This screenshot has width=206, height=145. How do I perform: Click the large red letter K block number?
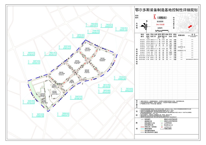tap(155, 17)
